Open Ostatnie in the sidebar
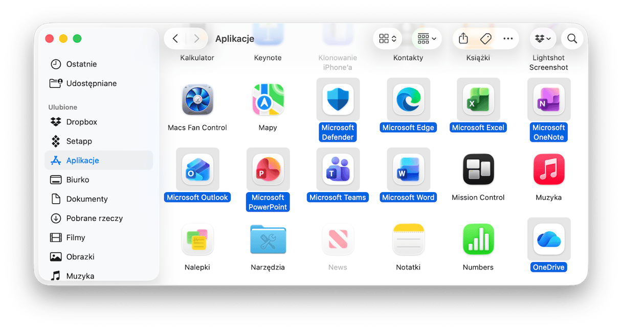This screenshot has height=330, width=622. click(99, 64)
